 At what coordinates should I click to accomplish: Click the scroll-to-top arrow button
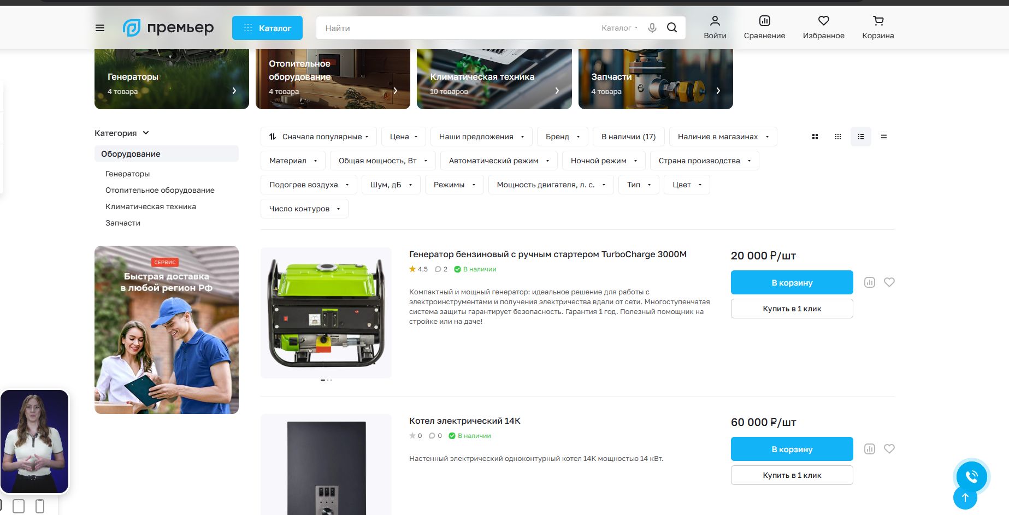(x=965, y=498)
